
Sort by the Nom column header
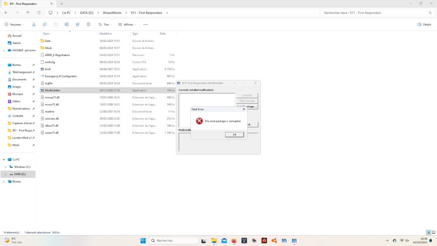[46, 34]
